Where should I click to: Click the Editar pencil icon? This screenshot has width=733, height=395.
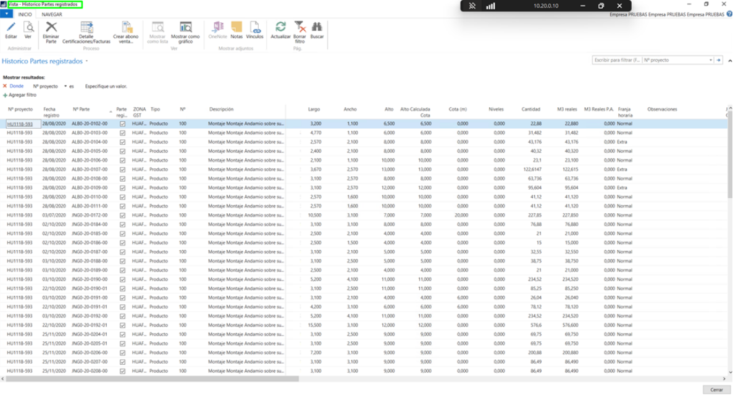point(11,28)
